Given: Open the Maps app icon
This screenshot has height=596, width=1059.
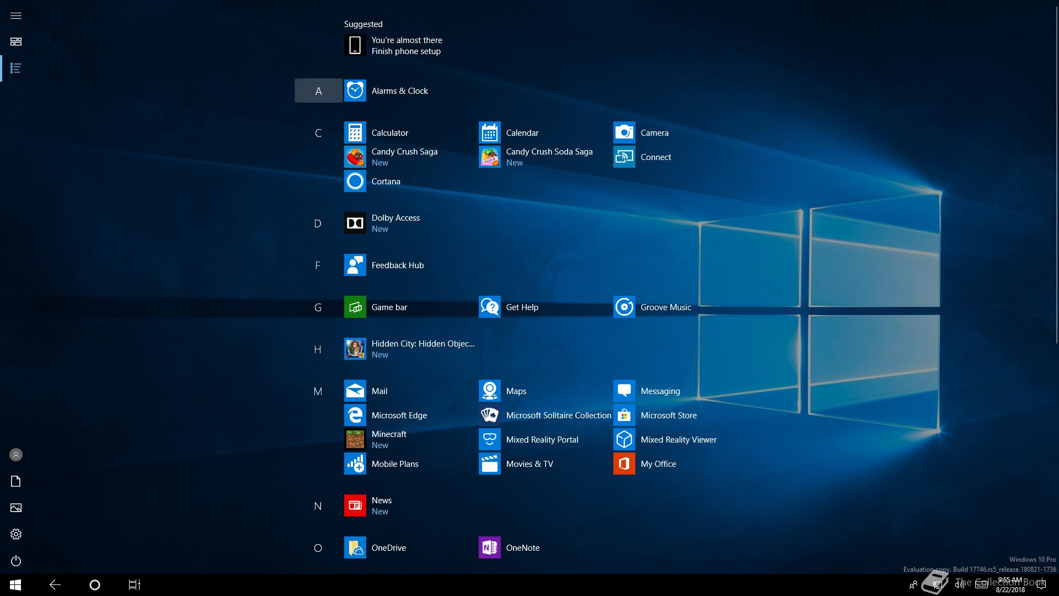Looking at the screenshot, I should click(489, 391).
